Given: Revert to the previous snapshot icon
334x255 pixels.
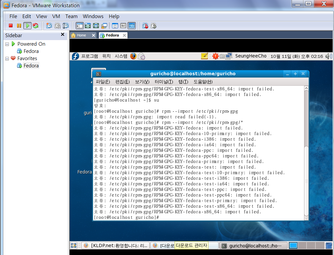Looking at the screenshot, I should [57, 26].
